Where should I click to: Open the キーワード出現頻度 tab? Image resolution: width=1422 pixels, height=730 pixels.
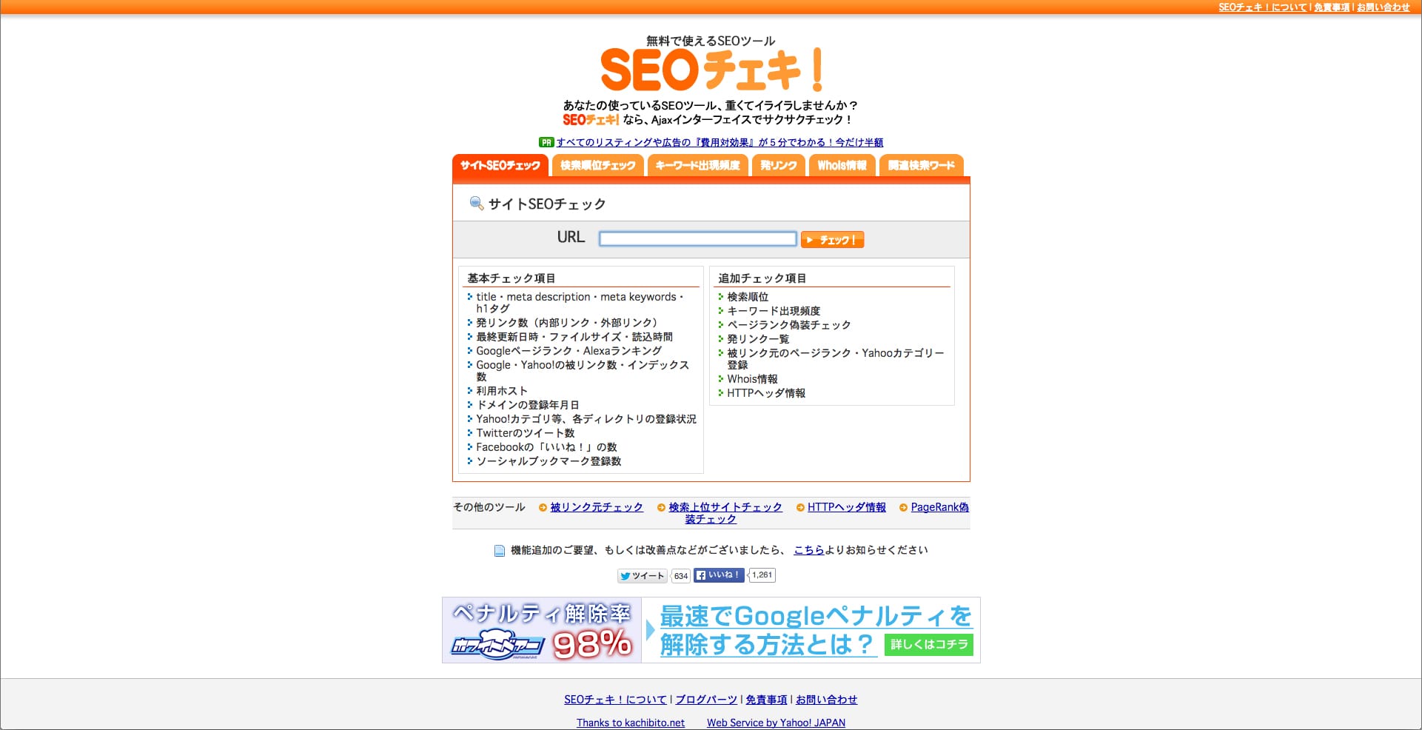click(698, 165)
